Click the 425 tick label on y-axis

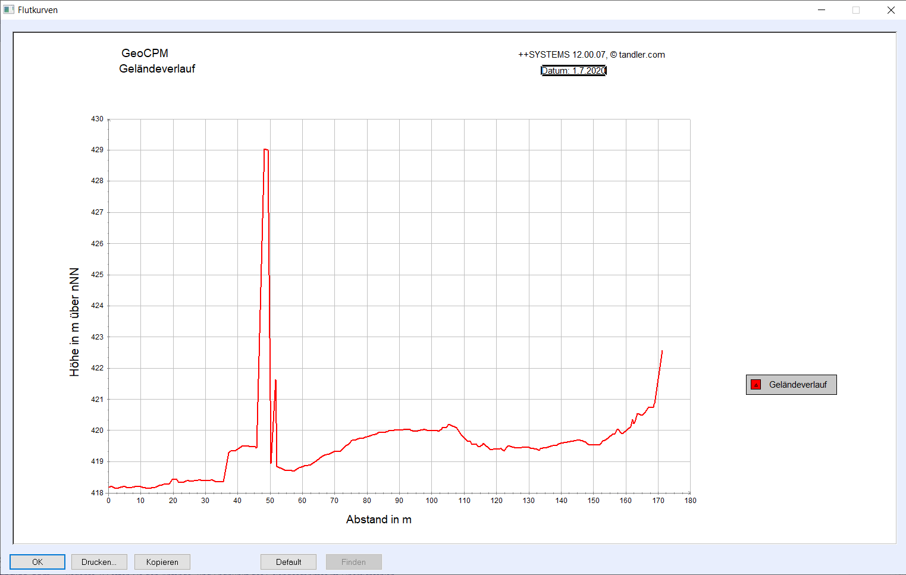coord(97,275)
